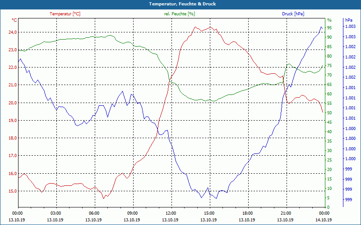
Task: Select the red Temperatur [°C] legend label
Action: 65,14
